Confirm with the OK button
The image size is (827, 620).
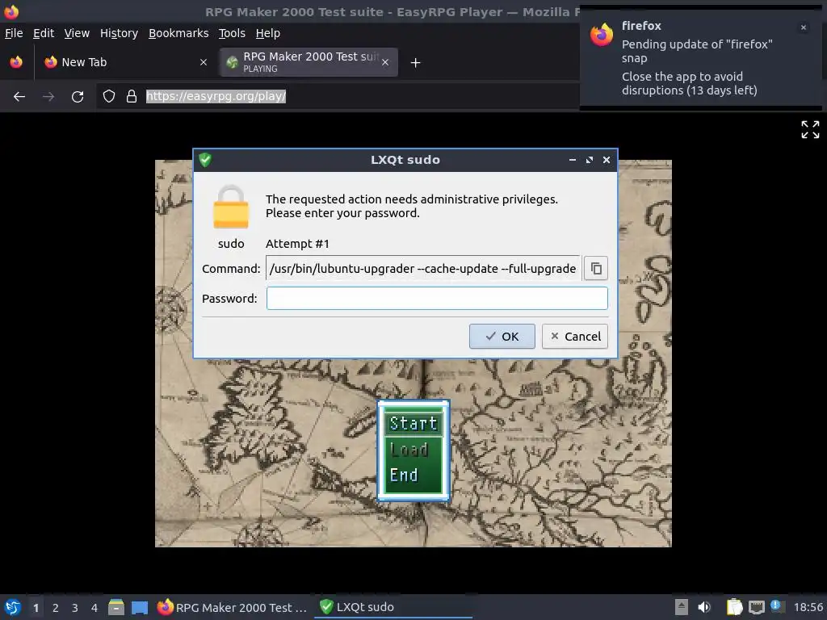pyautogui.click(x=502, y=337)
